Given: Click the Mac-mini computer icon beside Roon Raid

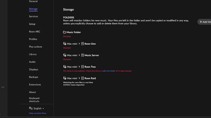Looking at the screenshot, I should [x=65, y=78].
